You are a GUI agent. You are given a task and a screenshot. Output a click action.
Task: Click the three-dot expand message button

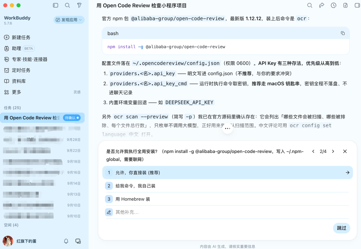228,129
